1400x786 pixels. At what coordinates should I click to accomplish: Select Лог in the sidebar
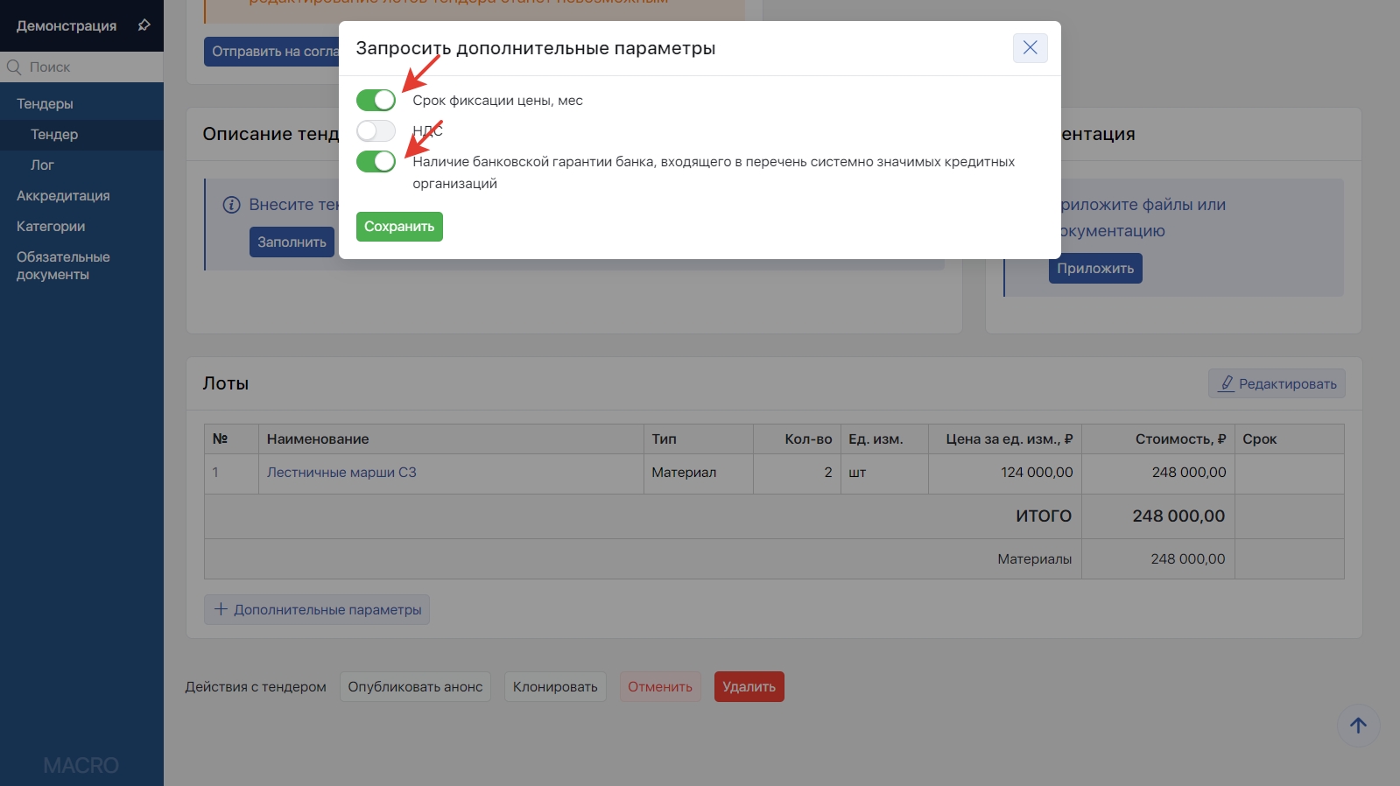tap(42, 165)
